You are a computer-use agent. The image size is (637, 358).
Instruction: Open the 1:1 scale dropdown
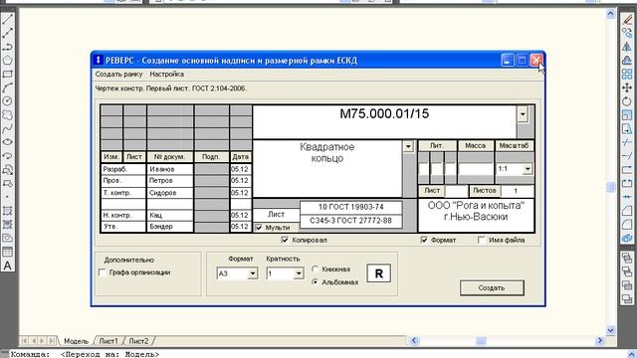point(528,169)
